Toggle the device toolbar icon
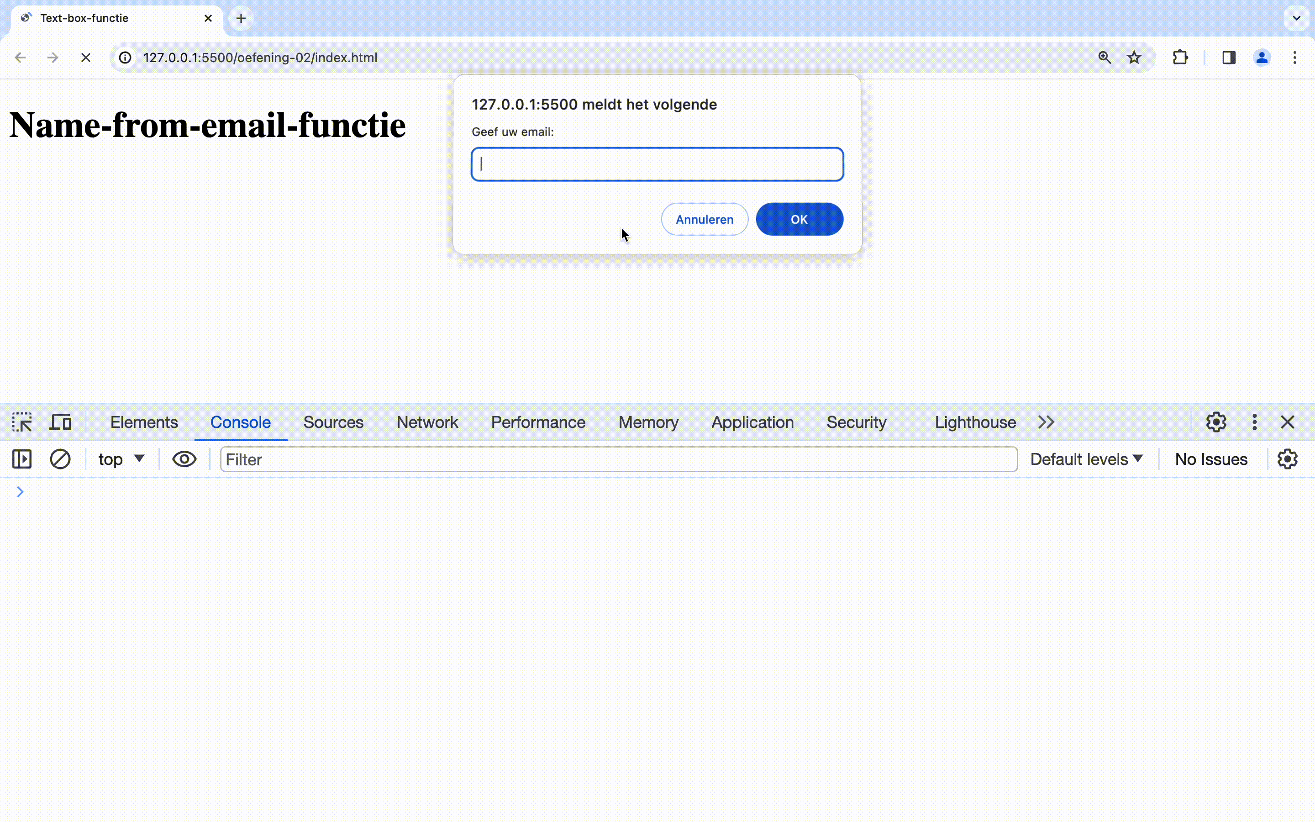This screenshot has height=822, width=1315. [x=60, y=422]
